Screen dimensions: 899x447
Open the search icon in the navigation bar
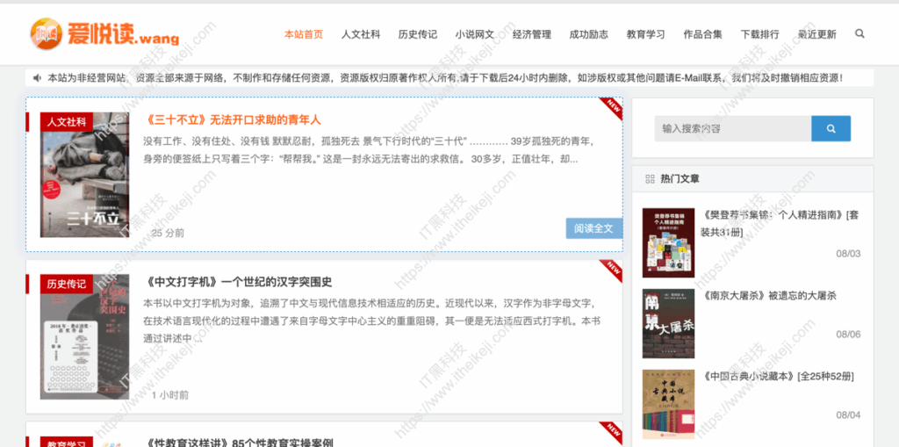point(859,34)
